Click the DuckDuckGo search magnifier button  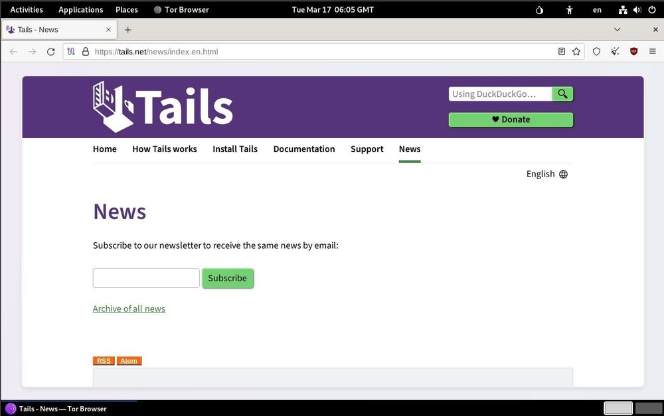click(x=562, y=94)
